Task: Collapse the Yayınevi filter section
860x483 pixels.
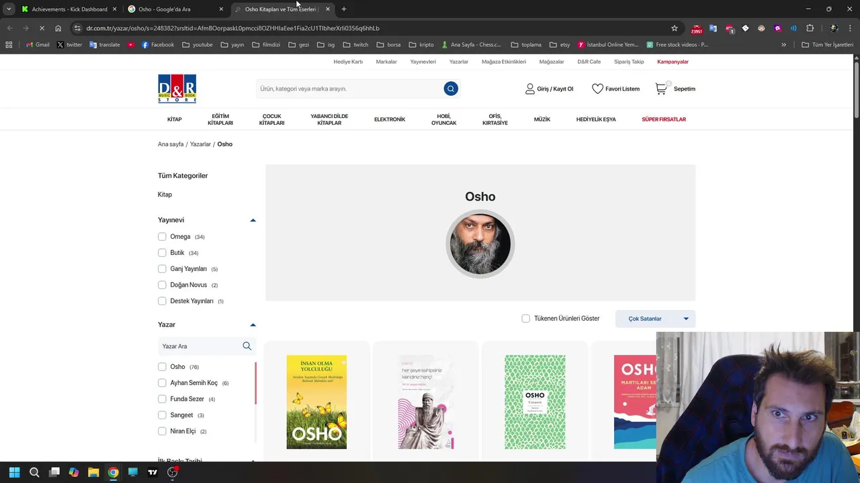Action: pyautogui.click(x=253, y=220)
